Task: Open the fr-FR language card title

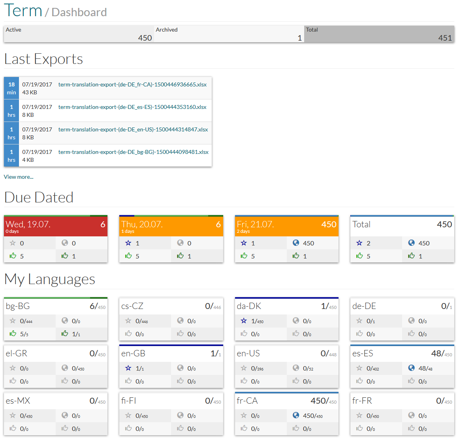Action: pyautogui.click(x=362, y=401)
